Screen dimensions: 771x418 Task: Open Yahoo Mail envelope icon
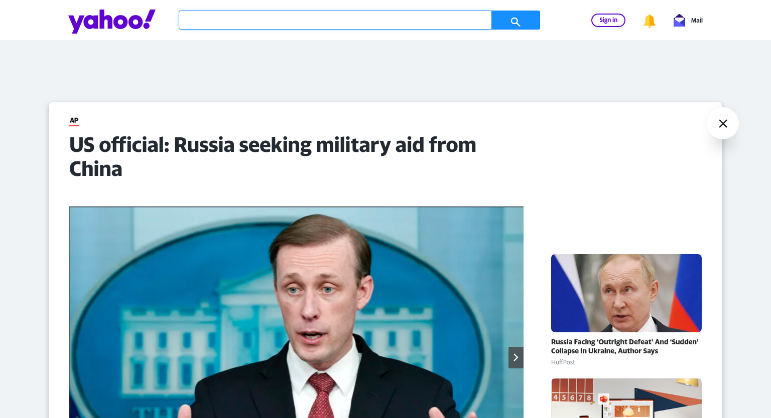(x=679, y=20)
